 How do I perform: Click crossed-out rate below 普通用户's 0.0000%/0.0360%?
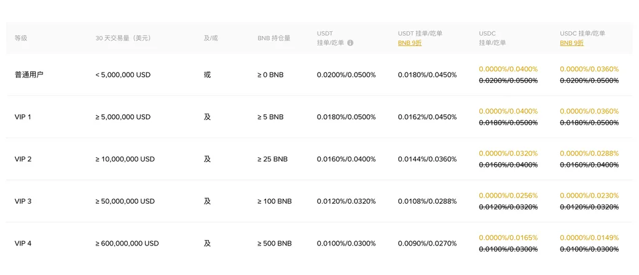589,80
